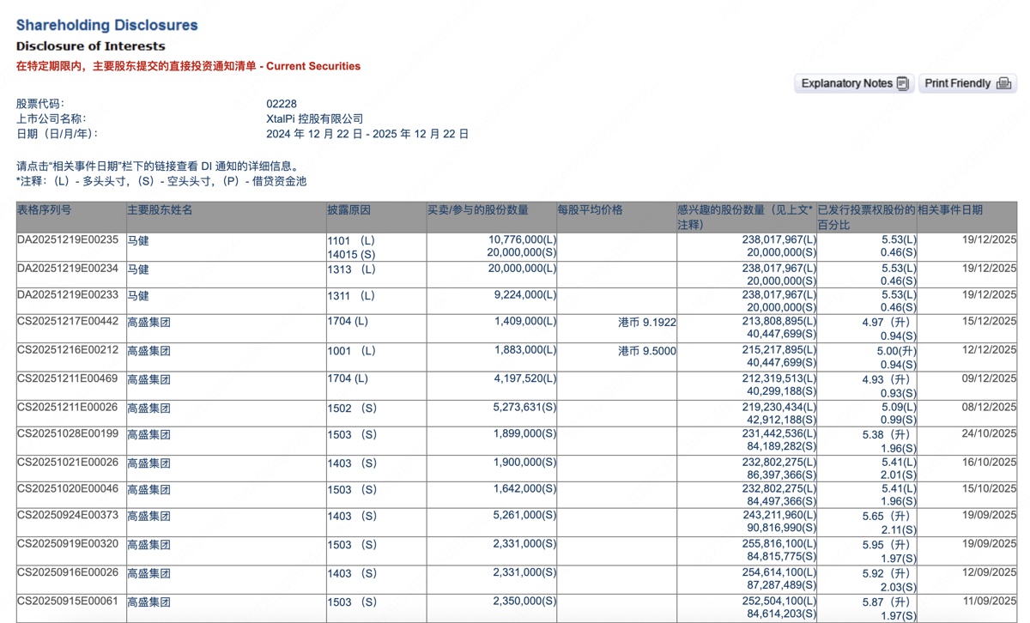
Task: Select form serial CS20250915E00061
Action: point(68,602)
